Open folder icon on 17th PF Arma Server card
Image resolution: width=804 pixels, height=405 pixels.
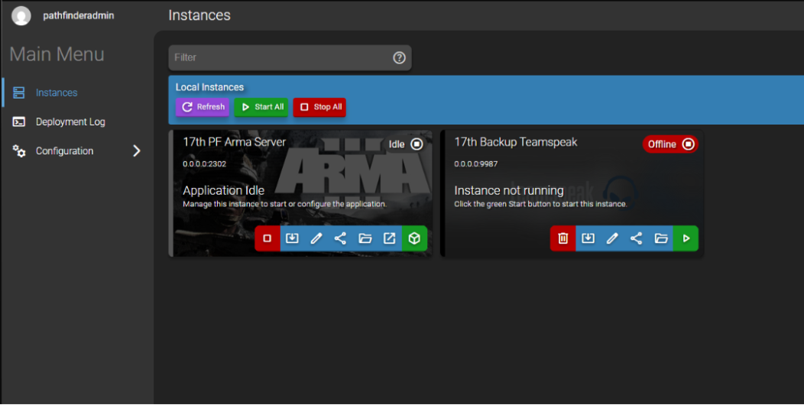click(365, 238)
